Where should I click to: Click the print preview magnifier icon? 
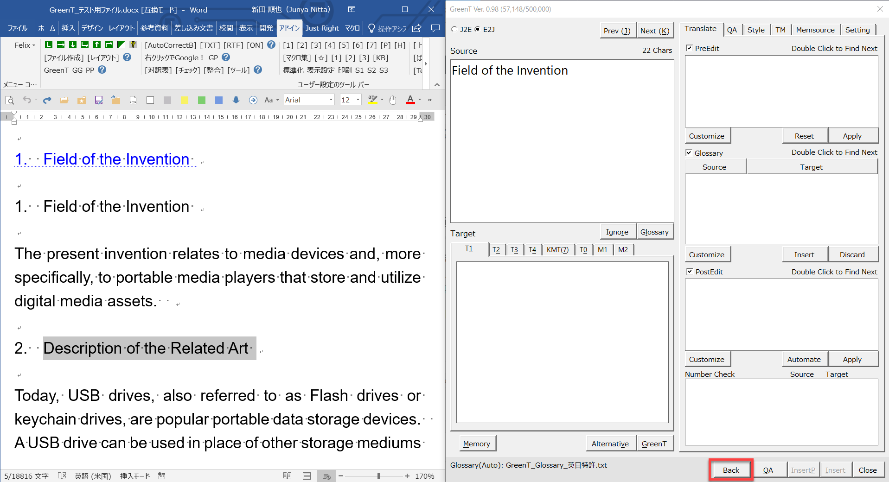[9, 100]
